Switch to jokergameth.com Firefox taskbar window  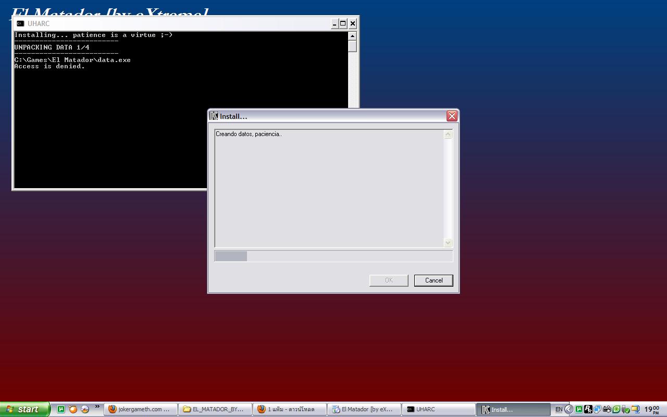tap(141, 409)
